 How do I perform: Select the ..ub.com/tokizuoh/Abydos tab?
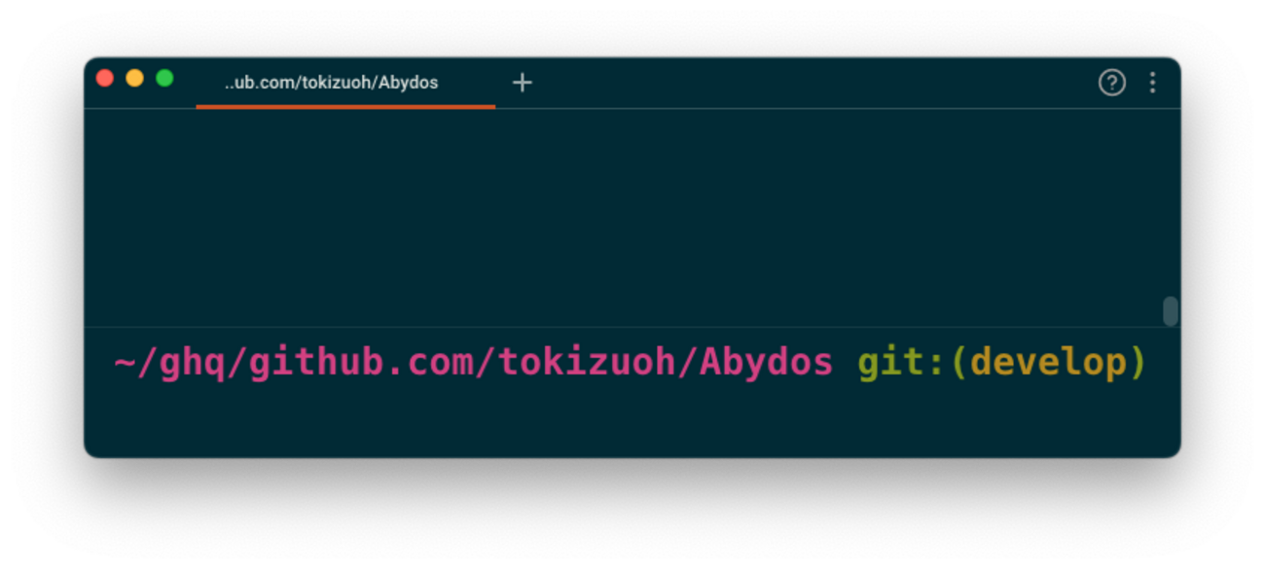[x=331, y=83]
